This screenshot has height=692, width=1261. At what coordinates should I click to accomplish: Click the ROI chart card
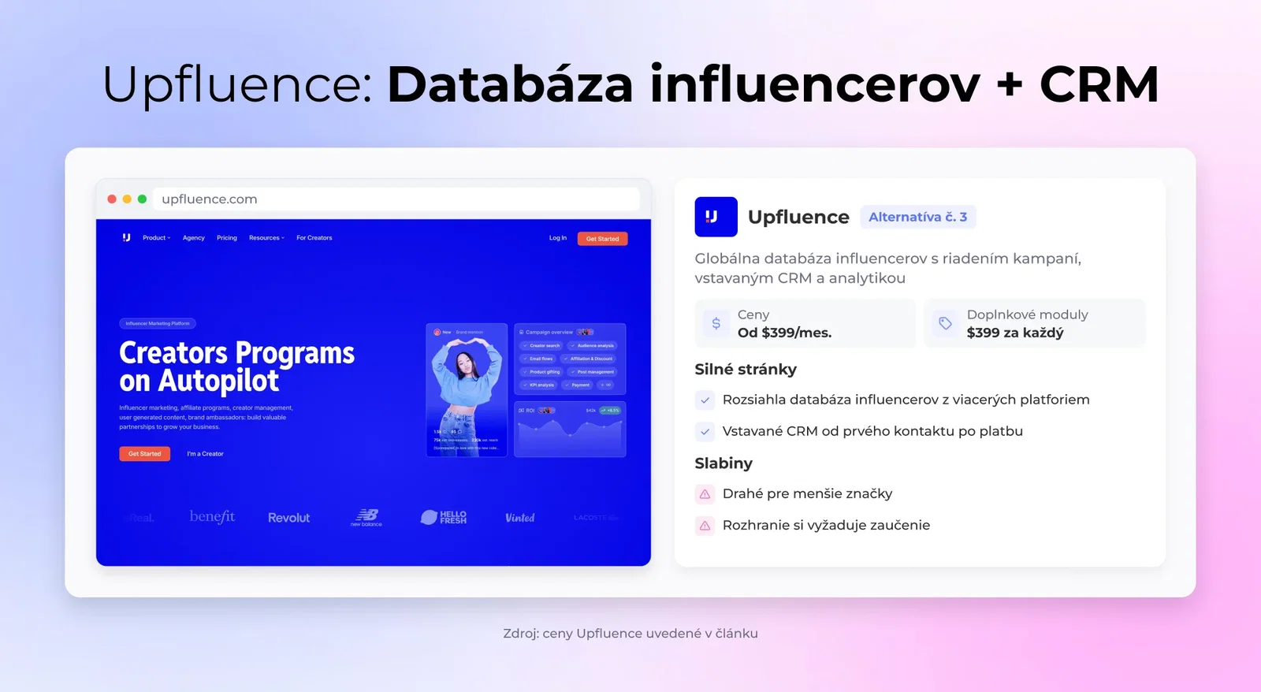coord(570,430)
